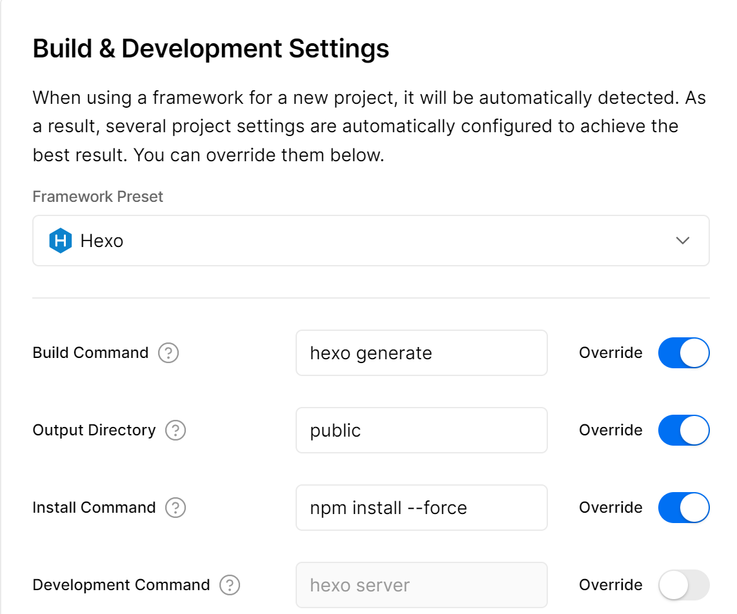Open the Hexo framework preset dropdown
This screenshot has height=614, width=737.
coord(370,241)
